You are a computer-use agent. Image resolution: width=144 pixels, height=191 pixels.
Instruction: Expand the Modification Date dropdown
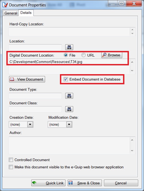point(69,125)
